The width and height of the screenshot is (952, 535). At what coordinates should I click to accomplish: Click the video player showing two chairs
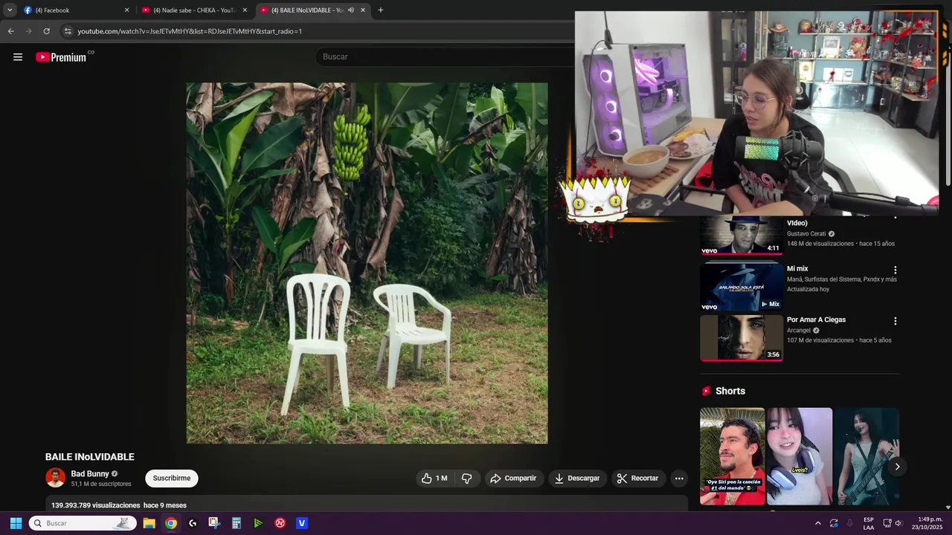coord(367,263)
